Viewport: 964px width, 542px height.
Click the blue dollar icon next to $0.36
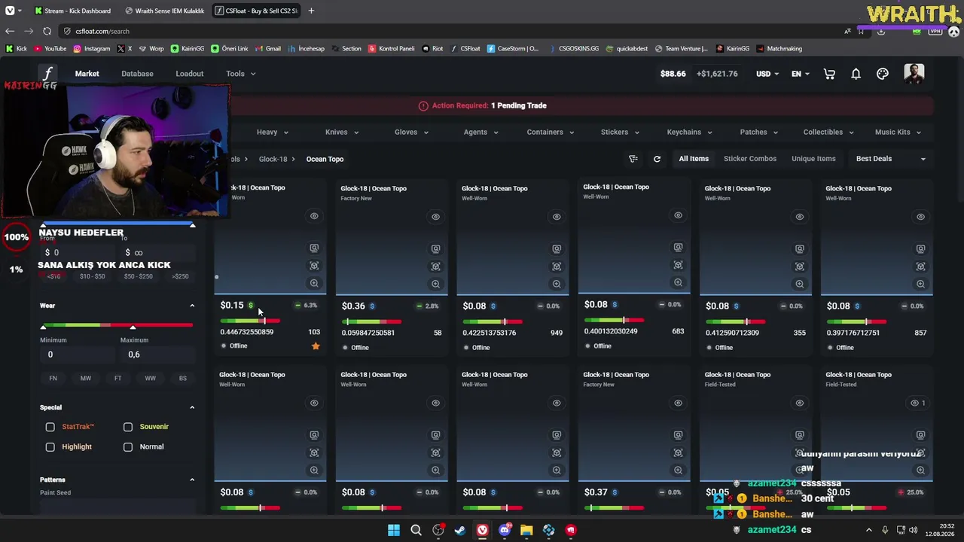click(x=372, y=306)
